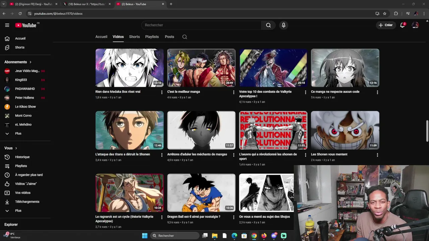
Task: Click the Chrome address bar URL
Action: (58, 14)
